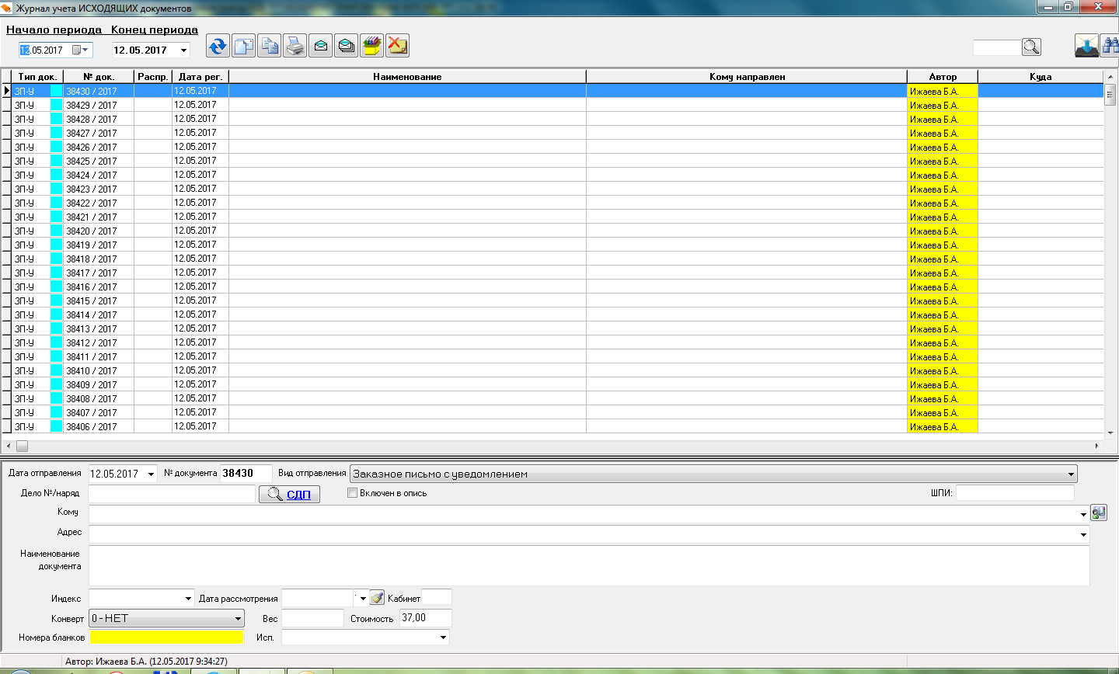The image size is (1119, 674).
Task: Click the Распр. column header
Action: tap(153, 77)
